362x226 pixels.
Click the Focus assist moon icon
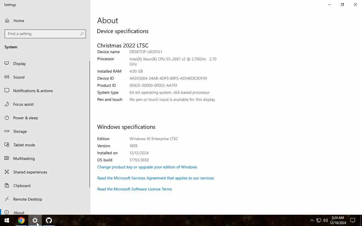(7, 104)
